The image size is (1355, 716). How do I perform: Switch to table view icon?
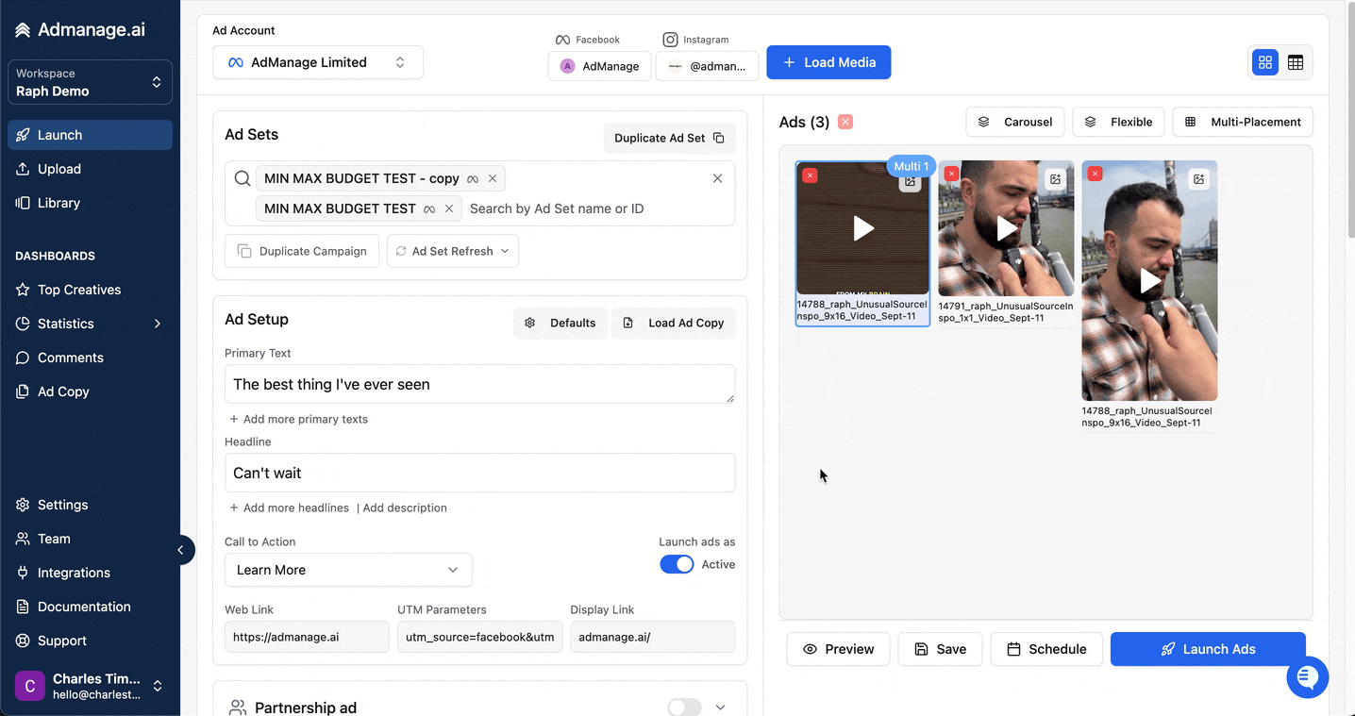click(1296, 62)
